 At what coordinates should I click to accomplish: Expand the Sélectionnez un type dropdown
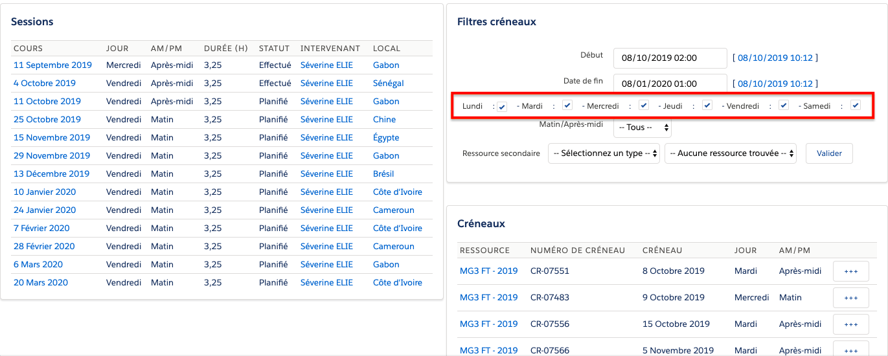[604, 153]
